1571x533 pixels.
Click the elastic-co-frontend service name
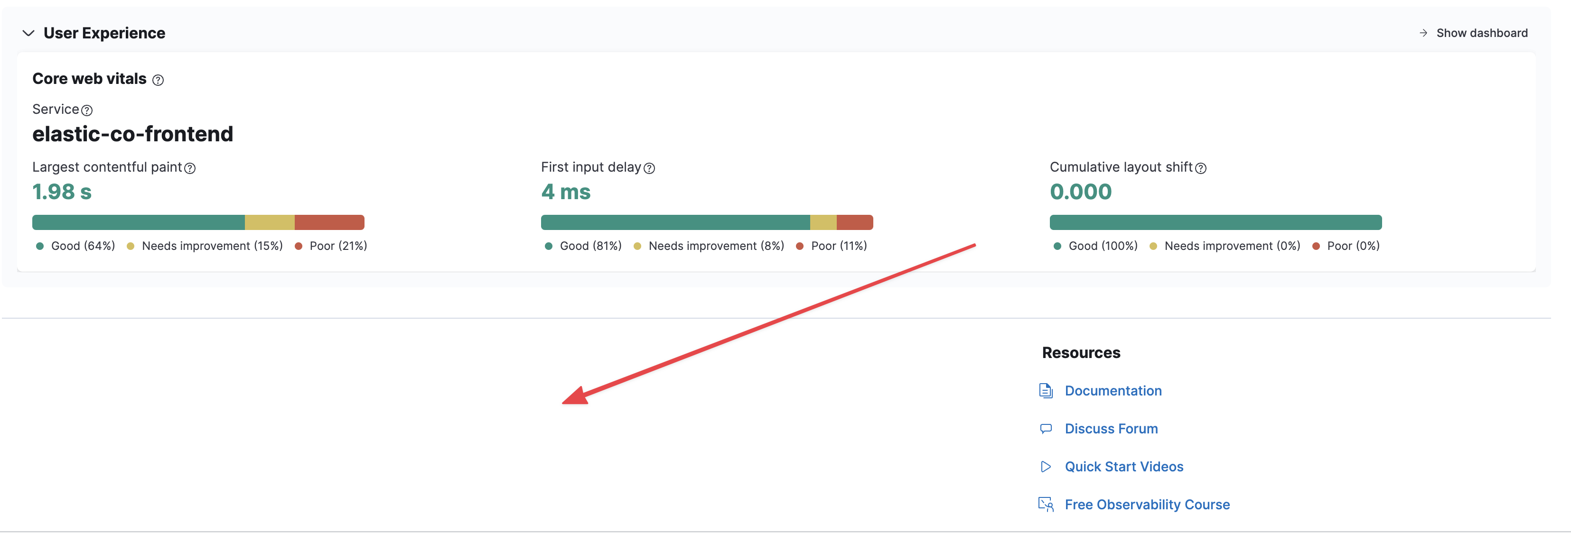point(133,134)
